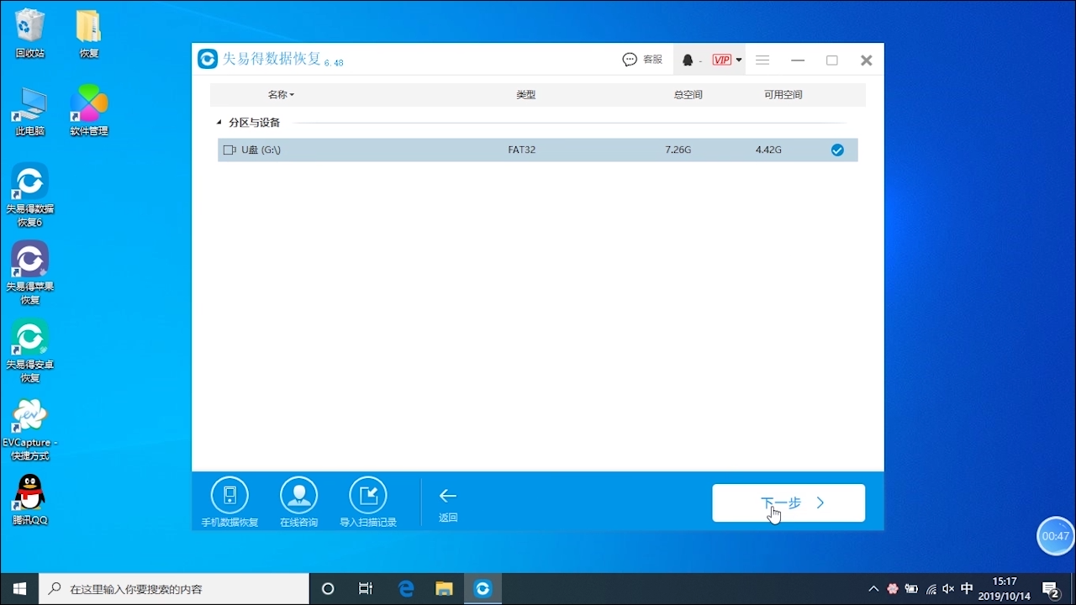Click the VIP upgrade button
Image resolution: width=1076 pixels, height=605 pixels.
(x=721, y=60)
